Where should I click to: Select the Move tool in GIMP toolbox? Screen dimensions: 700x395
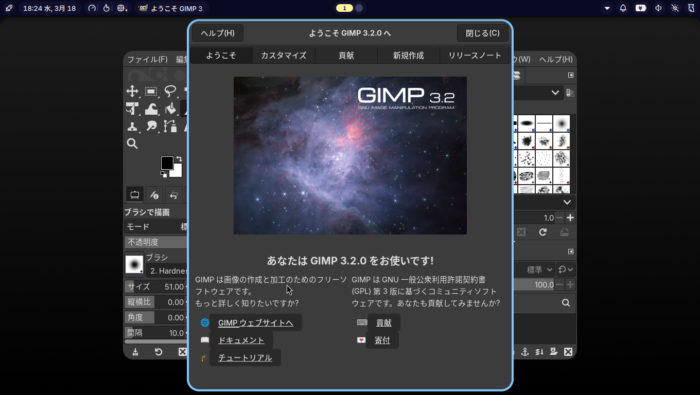[132, 92]
